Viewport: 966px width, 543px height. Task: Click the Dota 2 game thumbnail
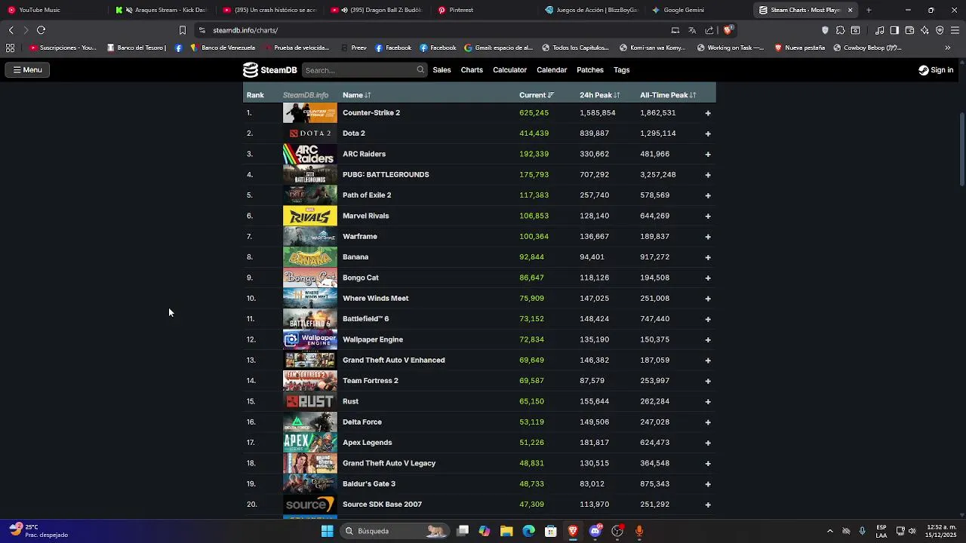(x=310, y=133)
